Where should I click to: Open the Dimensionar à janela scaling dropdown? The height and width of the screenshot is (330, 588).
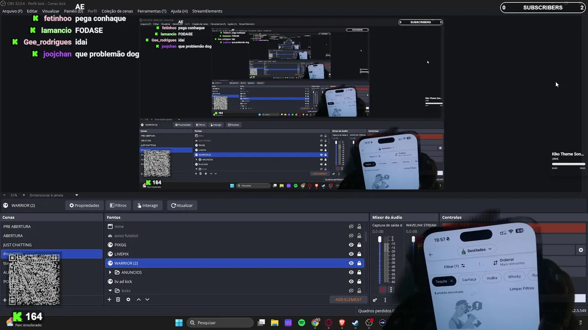click(54, 195)
